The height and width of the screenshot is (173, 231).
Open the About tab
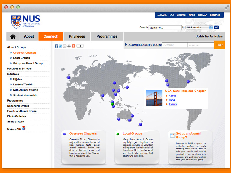point(29,36)
